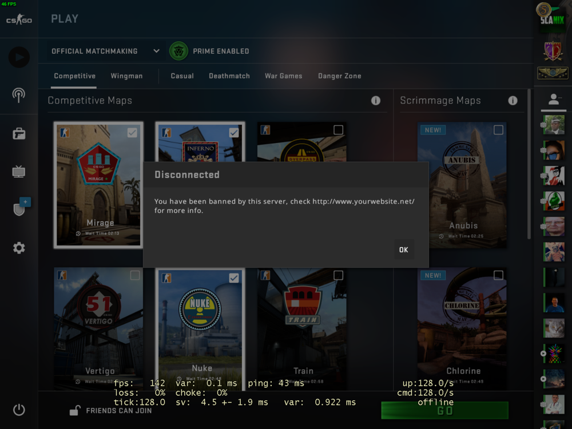This screenshot has height=429, width=572.
Task: Click the Scrimmage Maps info icon
Action: pyautogui.click(x=513, y=101)
